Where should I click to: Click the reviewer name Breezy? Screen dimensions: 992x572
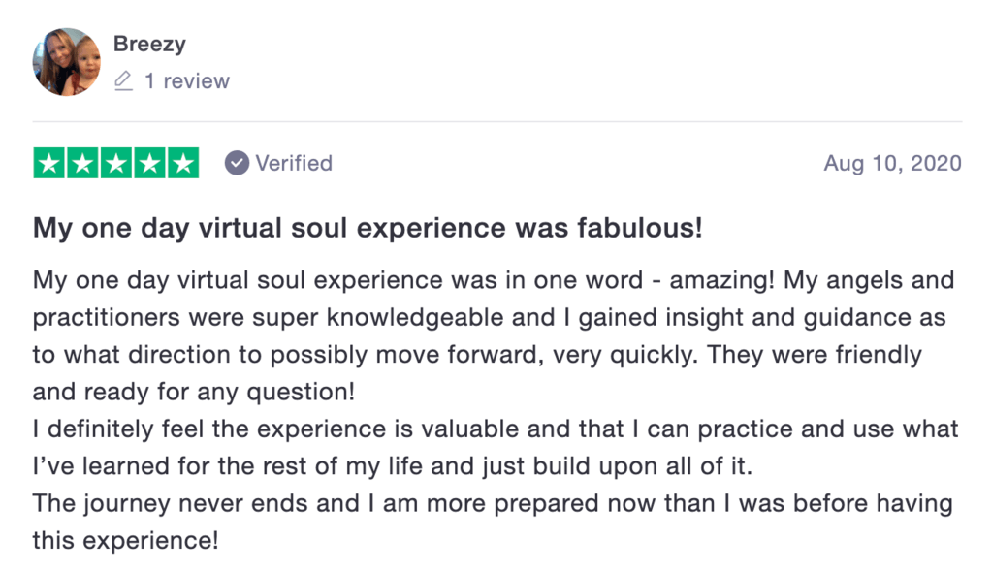[149, 44]
